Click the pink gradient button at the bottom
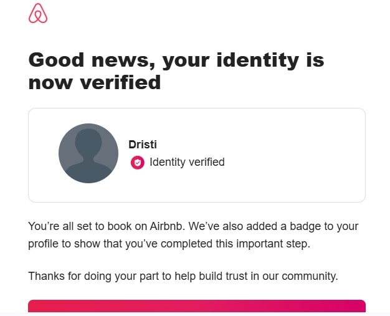390x316 pixels. pos(197,306)
